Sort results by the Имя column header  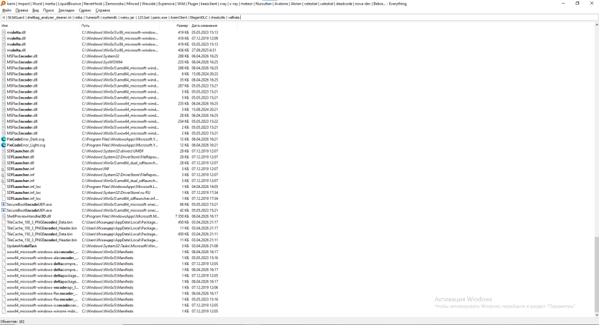point(40,26)
